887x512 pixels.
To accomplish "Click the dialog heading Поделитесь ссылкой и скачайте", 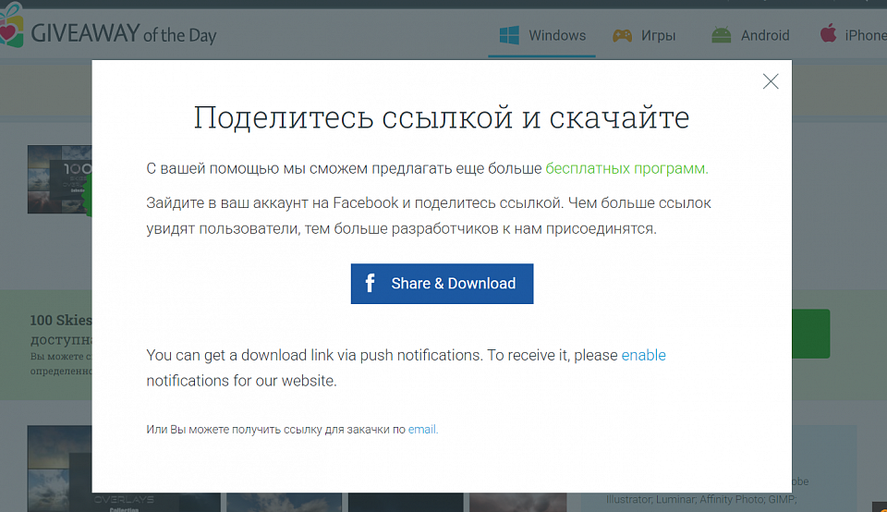I will point(442,117).
